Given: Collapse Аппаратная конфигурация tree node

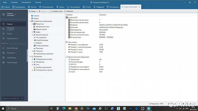Looking at the screenshot, I should pos(30,21).
